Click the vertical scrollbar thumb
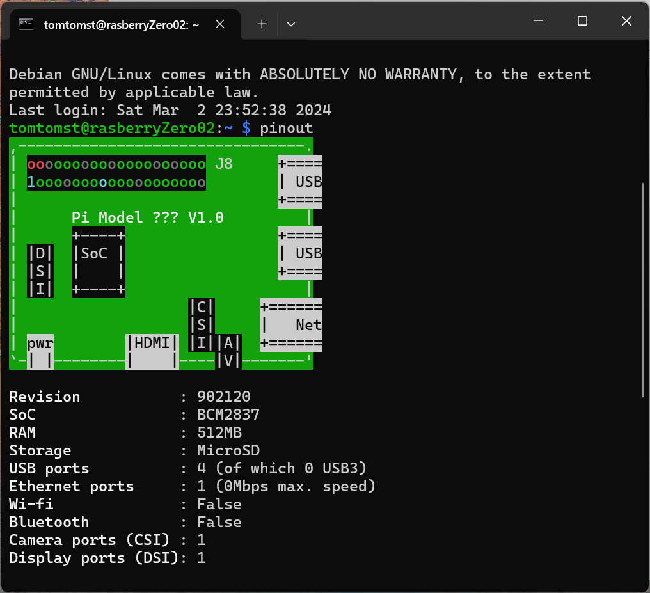The height and width of the screenshot is (593, 650). 643,290
